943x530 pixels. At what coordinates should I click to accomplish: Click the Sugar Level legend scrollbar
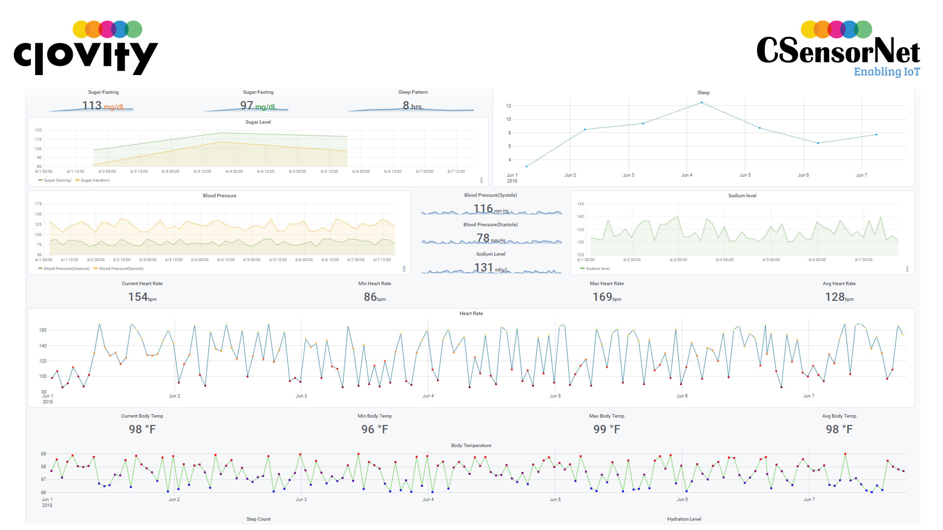pyautogui.click(x=481, y=181)
